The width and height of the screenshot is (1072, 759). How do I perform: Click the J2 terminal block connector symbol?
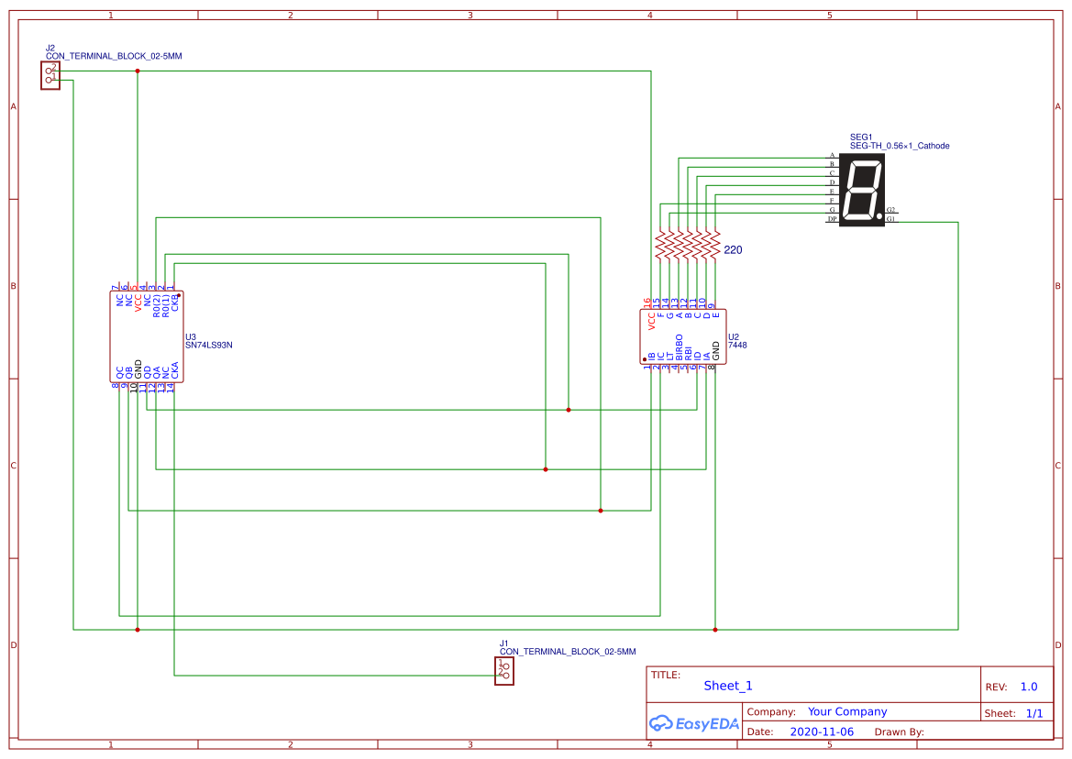click(52, 75)
